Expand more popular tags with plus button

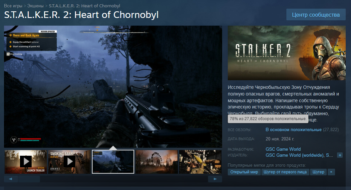click(331, 172)
